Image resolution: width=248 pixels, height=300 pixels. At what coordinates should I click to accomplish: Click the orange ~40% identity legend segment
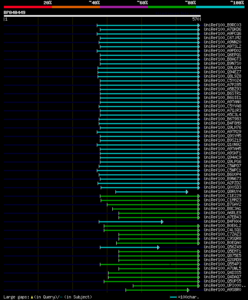click(76, 7)
